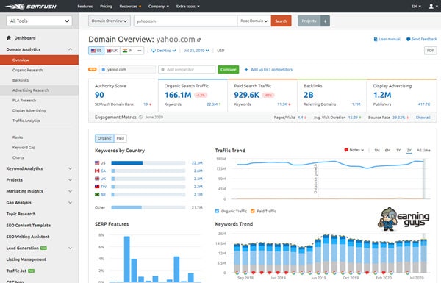Click the Engagement Metrics info icon

pos(140,118)
